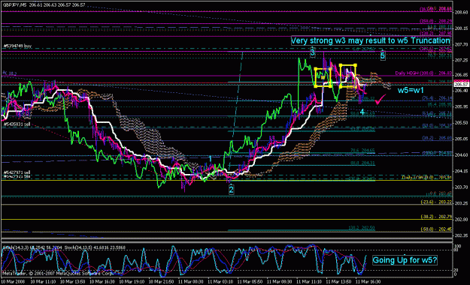Click the '28.6 204.65' retracement label
The height and width of the screenshot is (285, 470).
coord(362,151)
